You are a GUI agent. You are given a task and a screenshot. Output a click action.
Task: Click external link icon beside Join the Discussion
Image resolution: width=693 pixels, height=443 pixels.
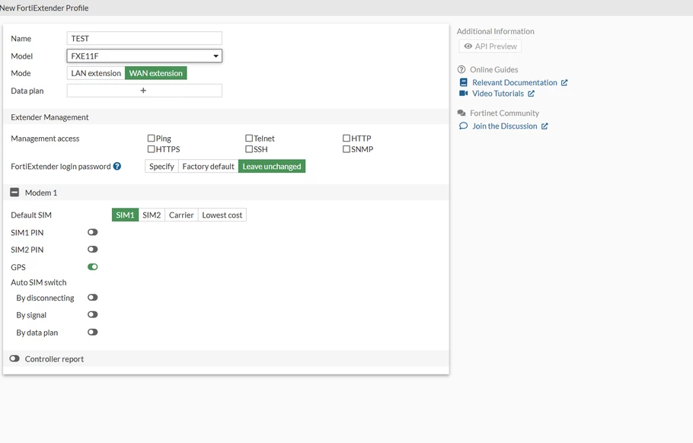(x=545, y=126)
